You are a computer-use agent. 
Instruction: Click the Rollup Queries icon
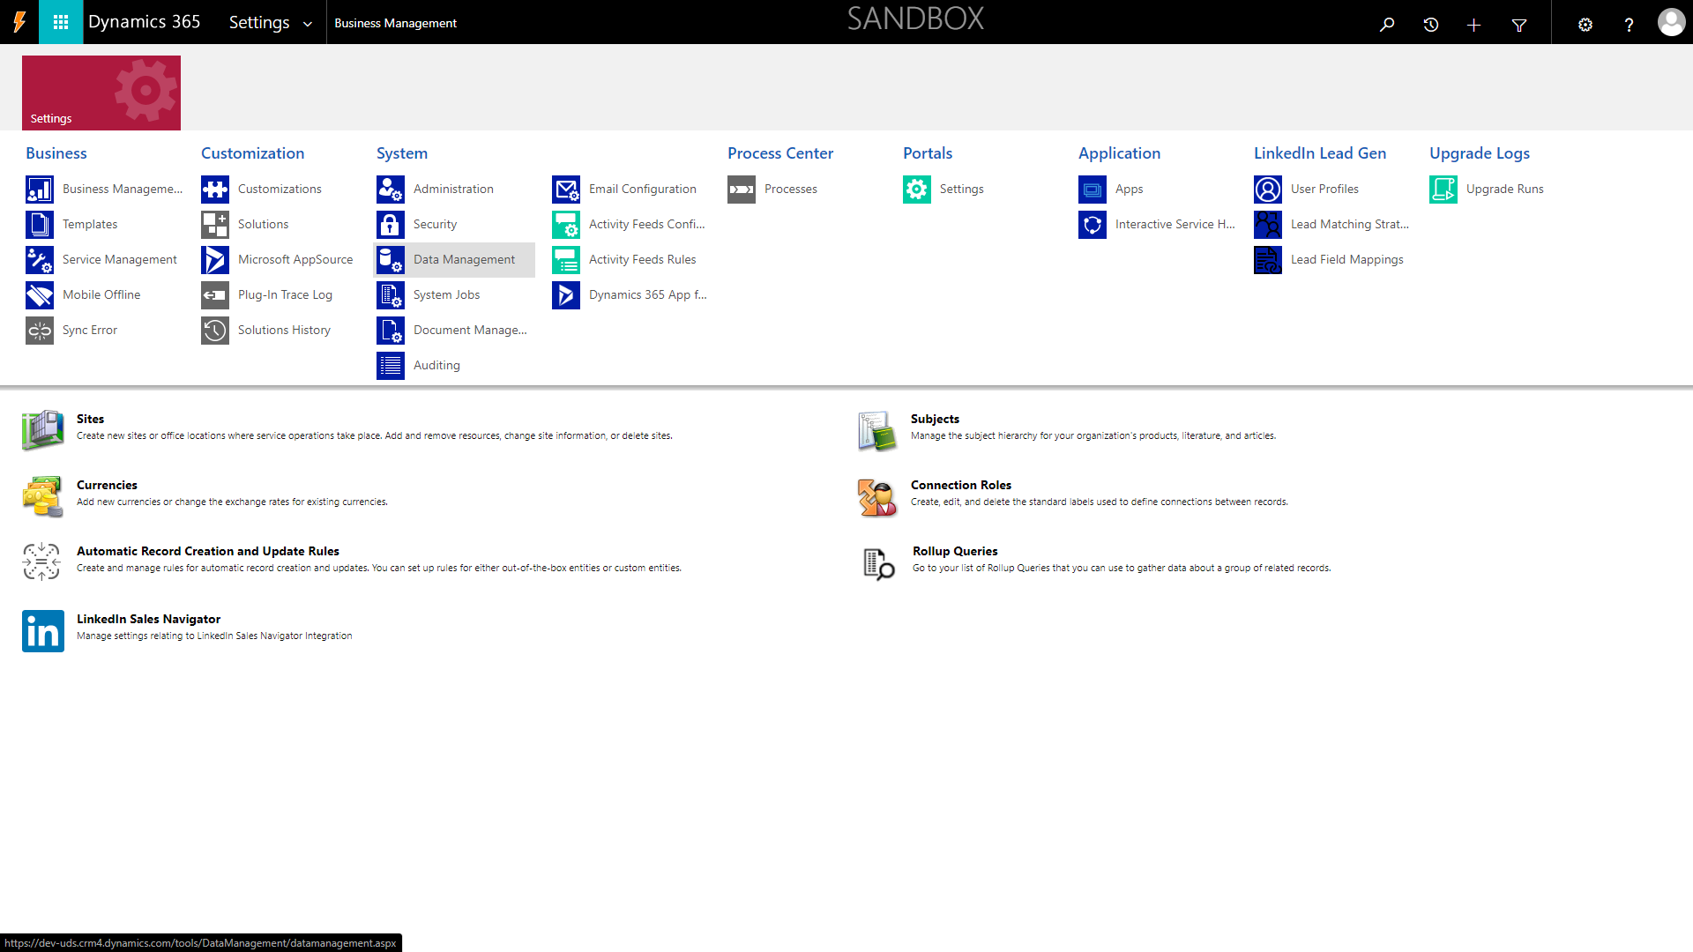point(878,563)
